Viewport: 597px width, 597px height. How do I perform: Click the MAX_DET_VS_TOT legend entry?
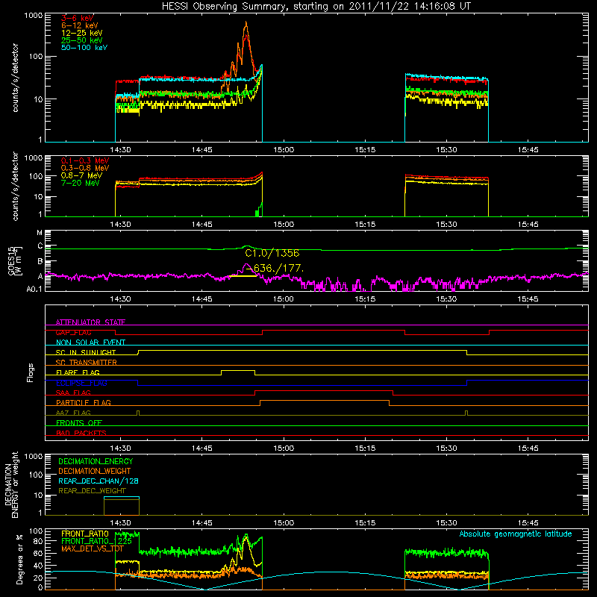coord(93,548)
